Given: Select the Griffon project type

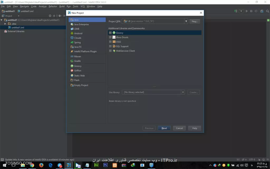Looking at the screenshot, I should [87, 70].
